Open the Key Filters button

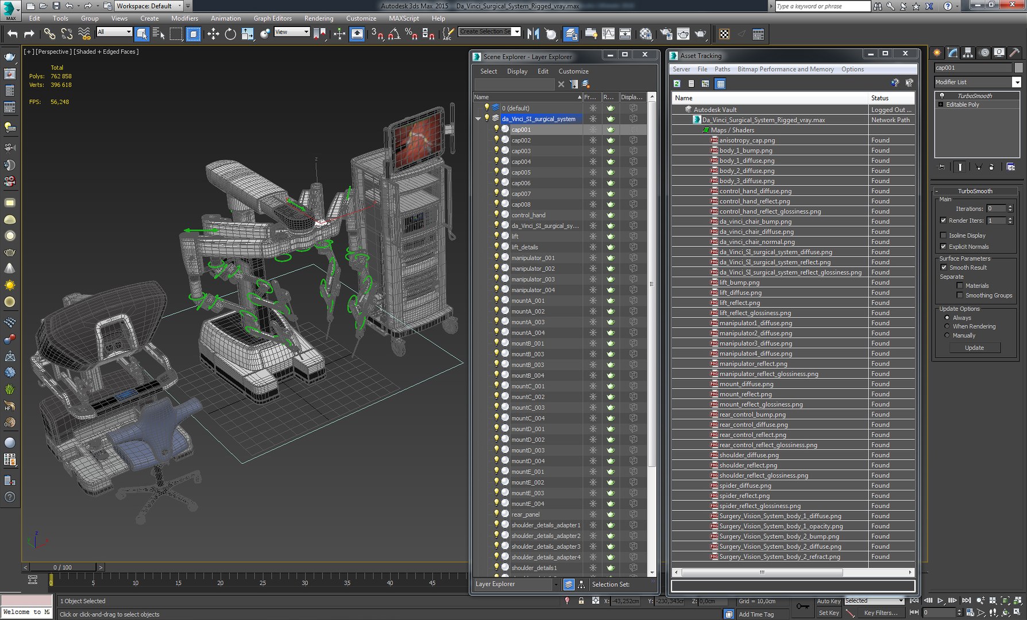coord(880,613)
